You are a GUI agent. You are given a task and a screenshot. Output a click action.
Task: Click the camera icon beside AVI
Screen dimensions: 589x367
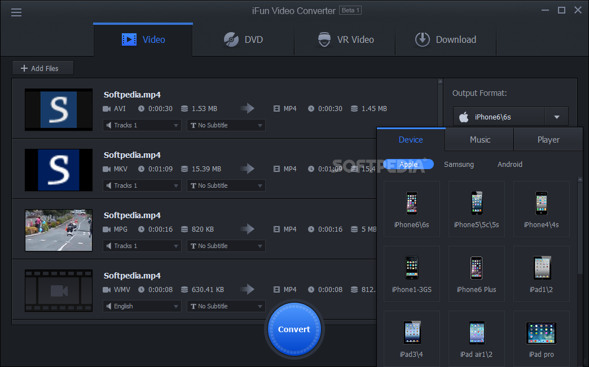[107, 108]
